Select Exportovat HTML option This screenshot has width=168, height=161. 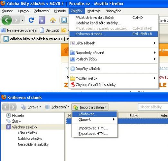pos(95,134)
